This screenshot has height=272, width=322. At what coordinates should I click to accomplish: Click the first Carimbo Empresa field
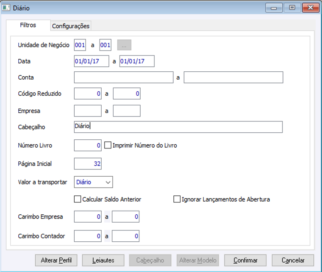point(88,216)
